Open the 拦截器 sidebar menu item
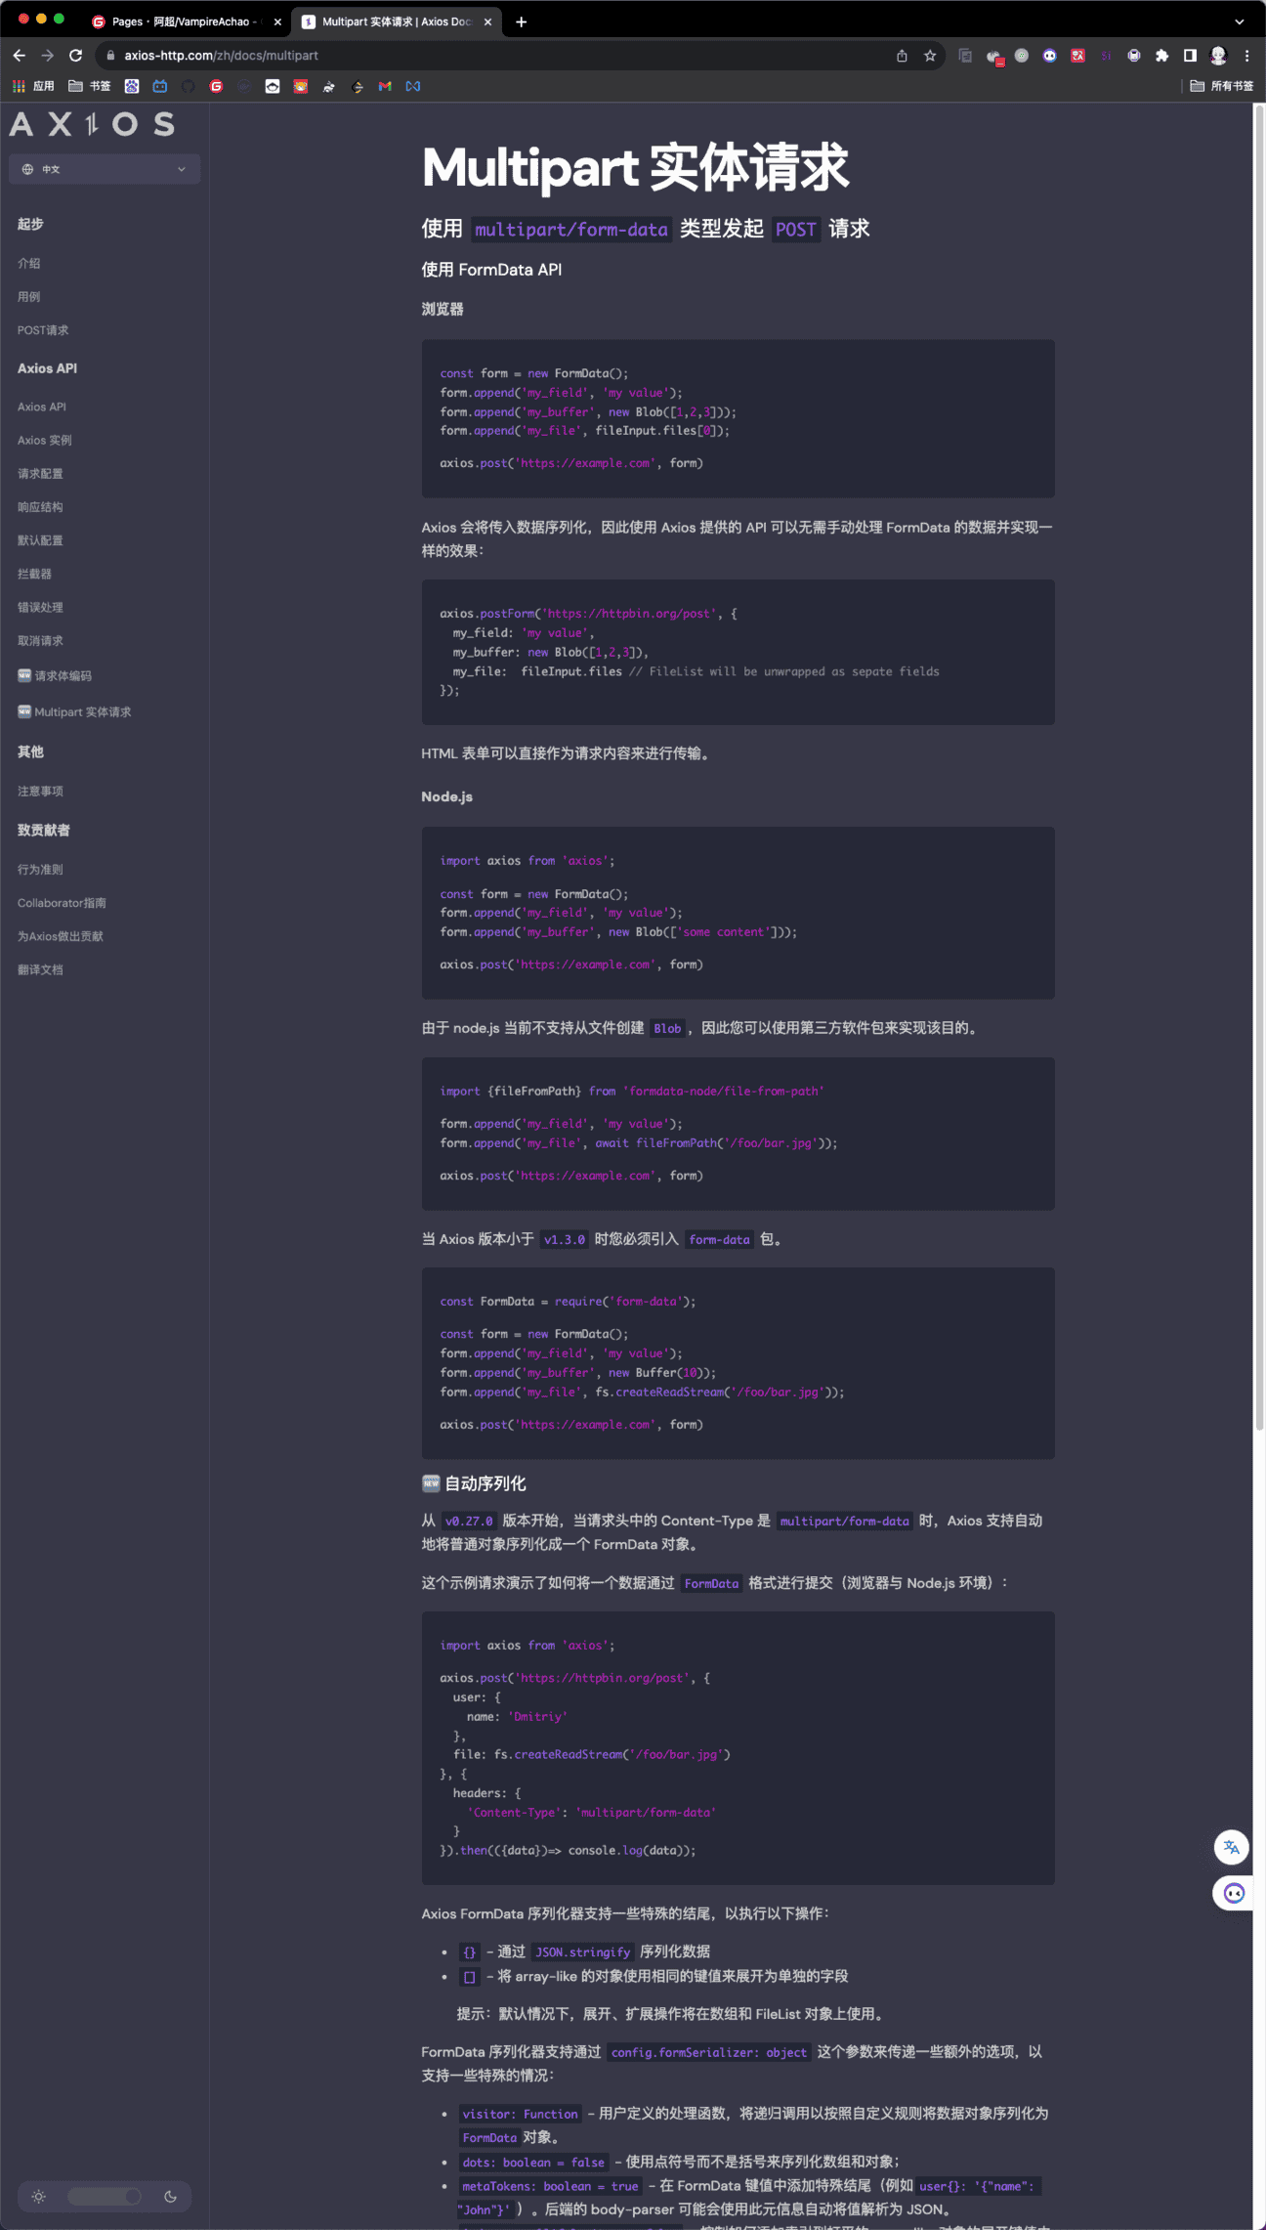The height and width of the screenshot is (2230, 1266). [34, 574]
